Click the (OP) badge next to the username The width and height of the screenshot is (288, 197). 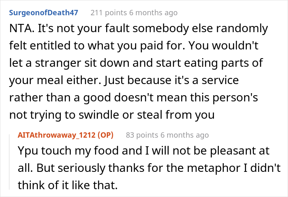click(105, 135)
